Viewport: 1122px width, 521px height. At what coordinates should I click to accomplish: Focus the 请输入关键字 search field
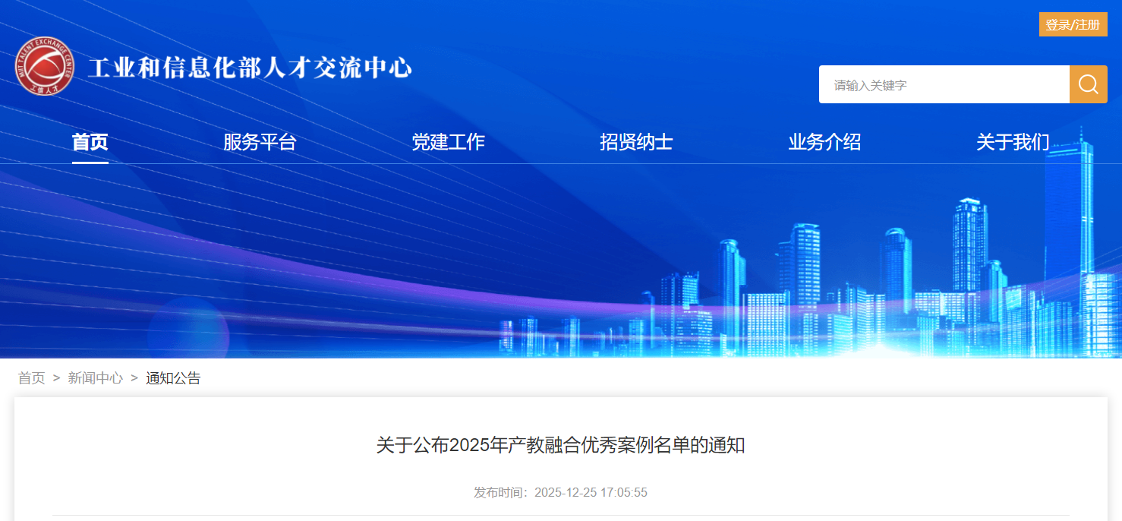944,84
